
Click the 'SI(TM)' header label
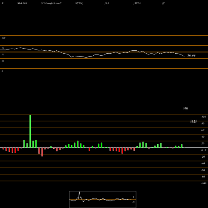click(79, 3)
